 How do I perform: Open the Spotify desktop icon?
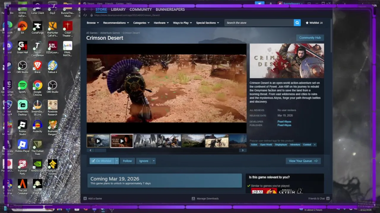pyautogui.click(x=22, y=87)
